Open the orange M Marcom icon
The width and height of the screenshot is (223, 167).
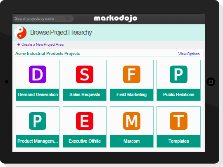[132, 121]
